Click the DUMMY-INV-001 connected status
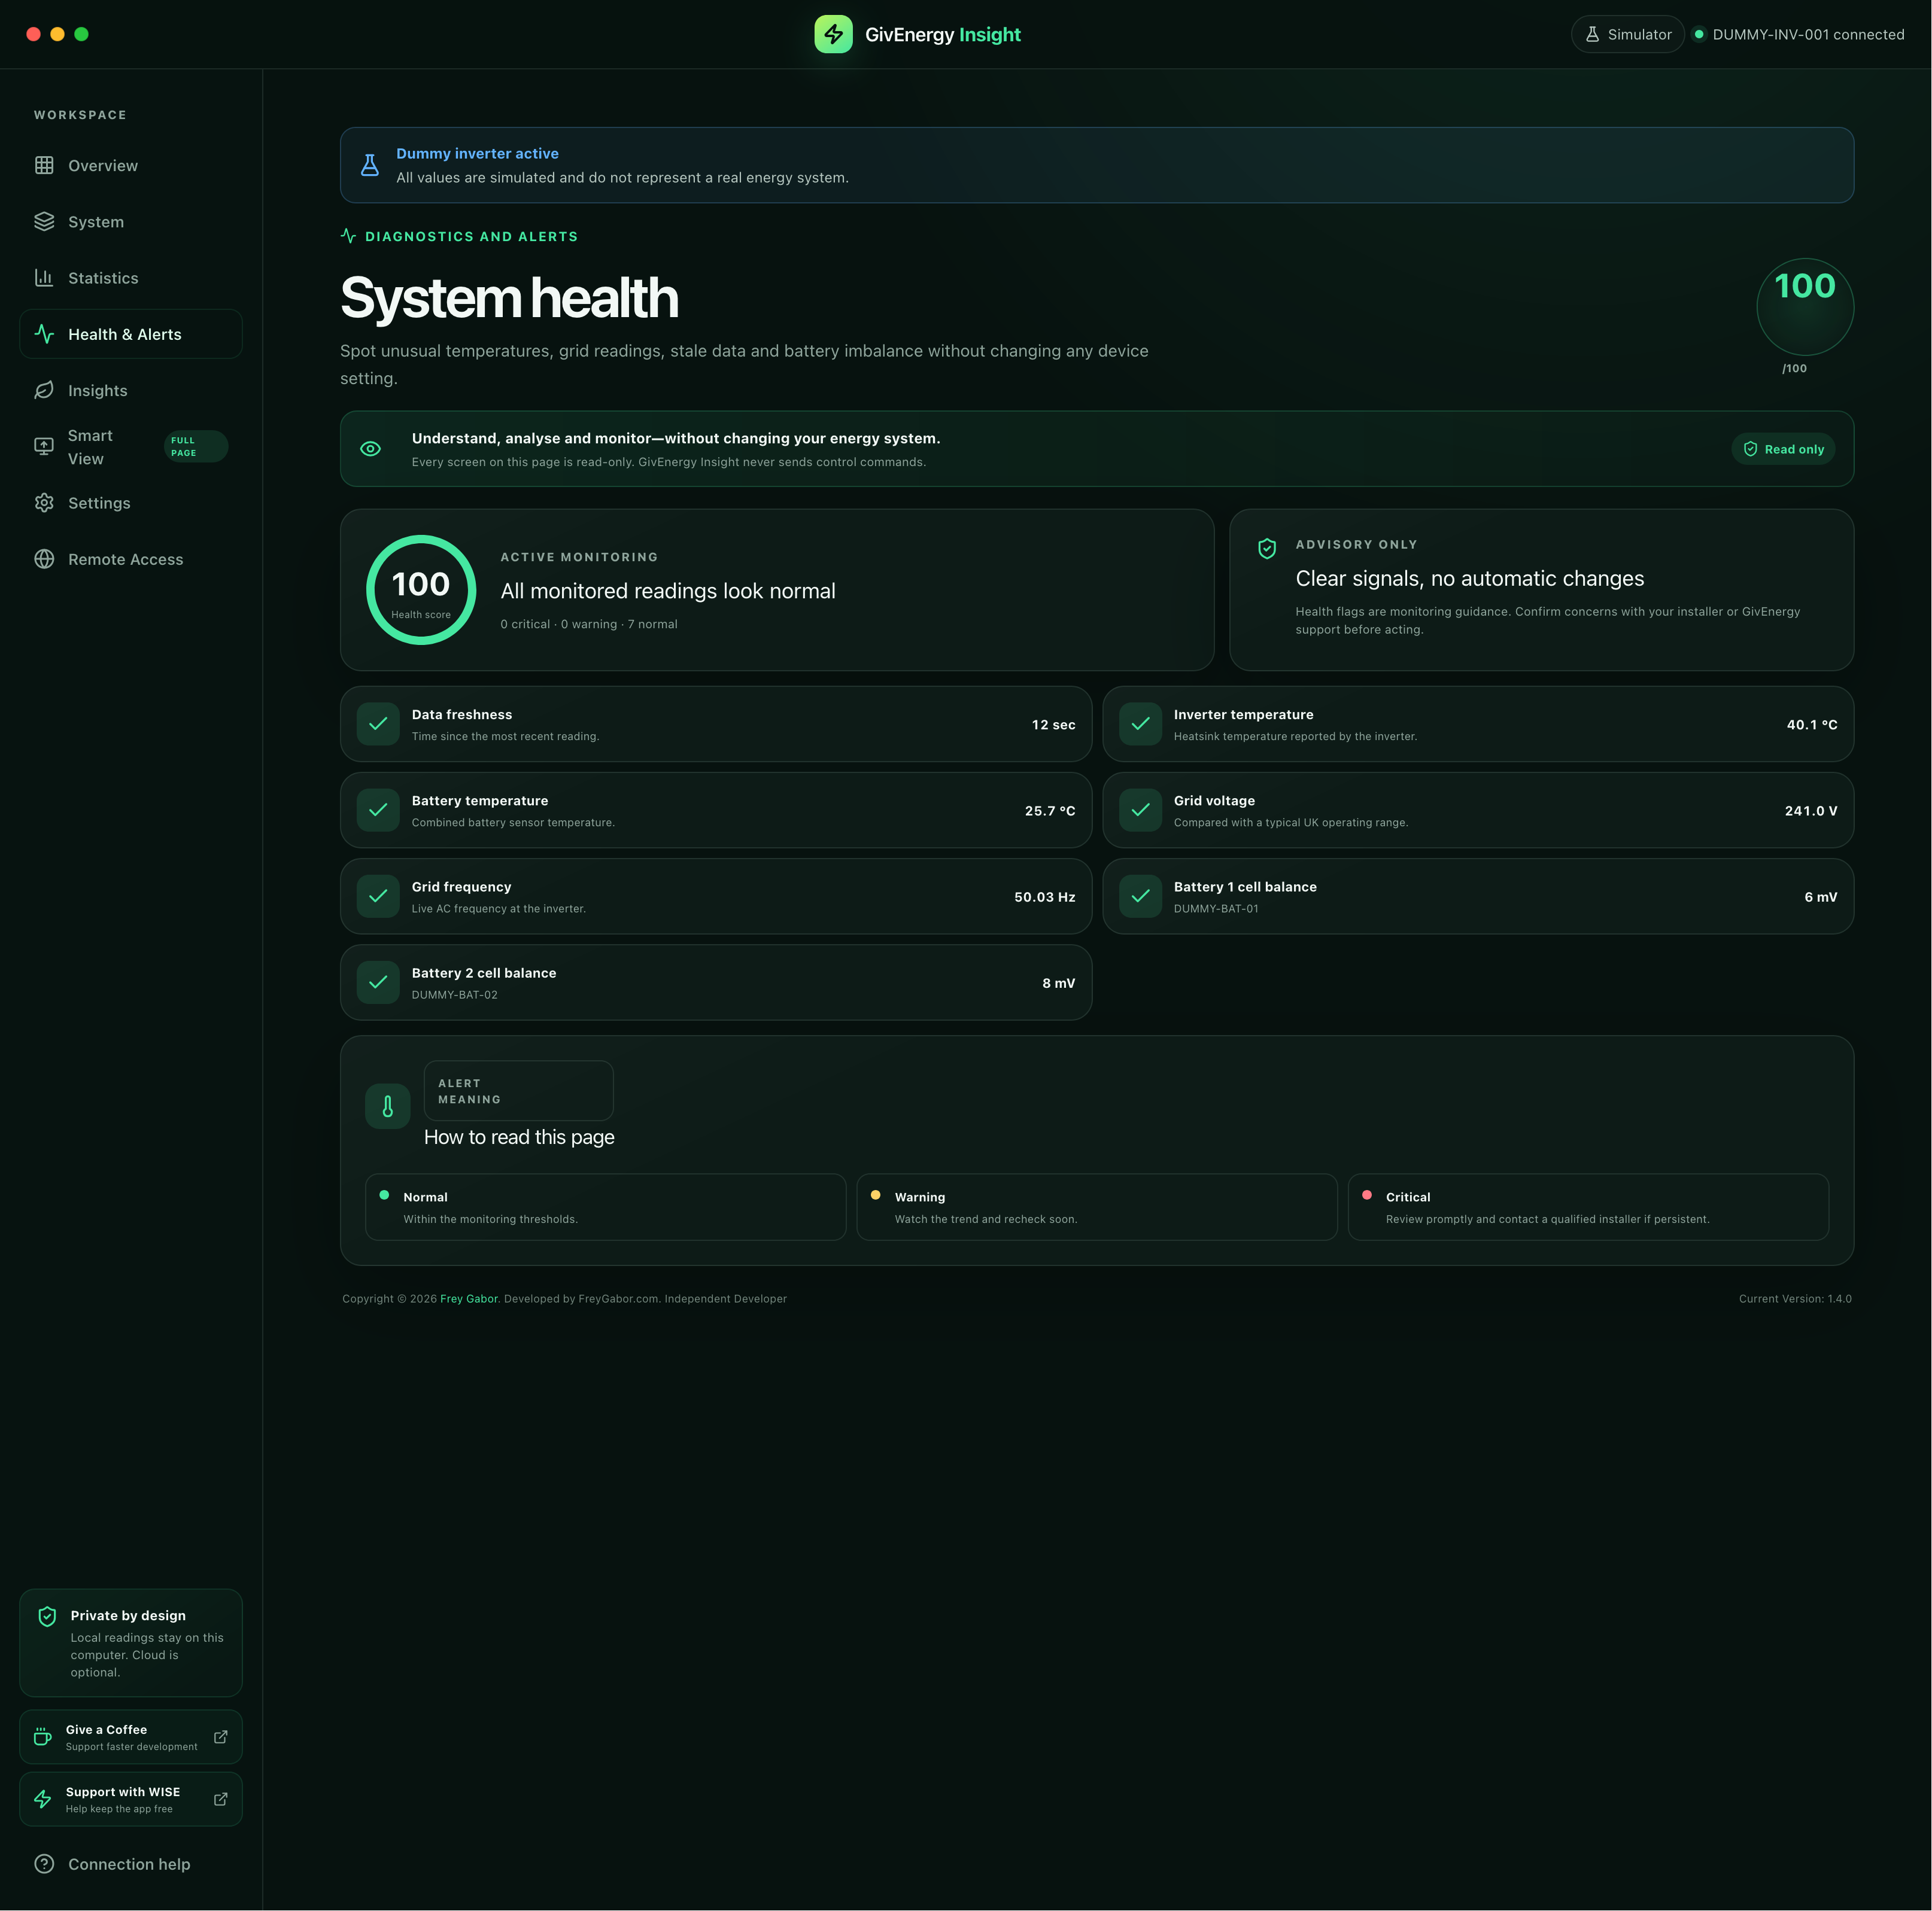 pos(1798,34)
